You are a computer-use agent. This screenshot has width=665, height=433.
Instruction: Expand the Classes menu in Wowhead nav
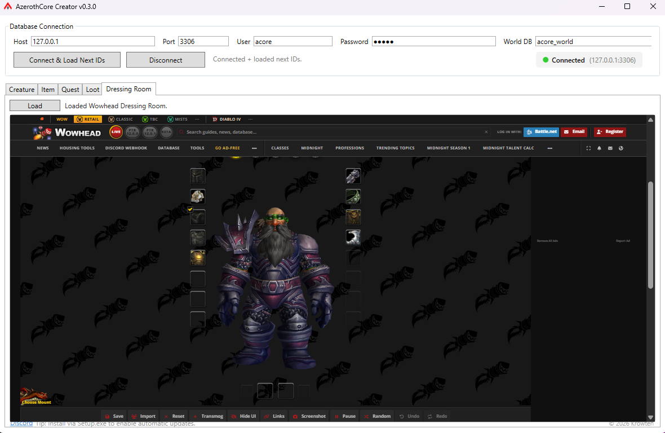click(280, 148)
